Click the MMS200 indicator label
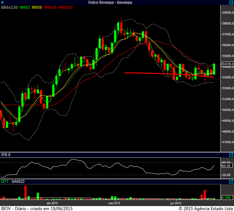Image resolution: width=234 pixels, height=211 pixels. [65, 8]
